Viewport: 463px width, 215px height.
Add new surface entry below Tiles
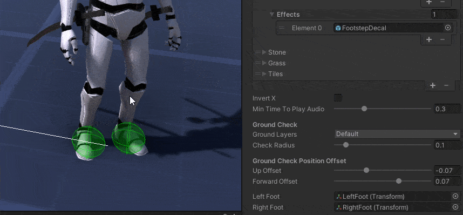(433, 85)
